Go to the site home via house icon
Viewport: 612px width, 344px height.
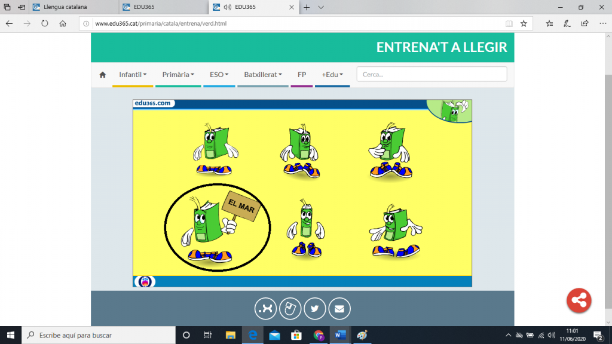(102, 75)
